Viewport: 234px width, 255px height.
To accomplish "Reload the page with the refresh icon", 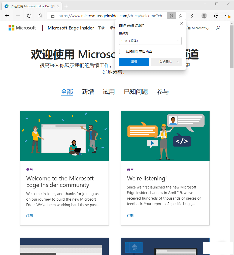I will (29, 16).
